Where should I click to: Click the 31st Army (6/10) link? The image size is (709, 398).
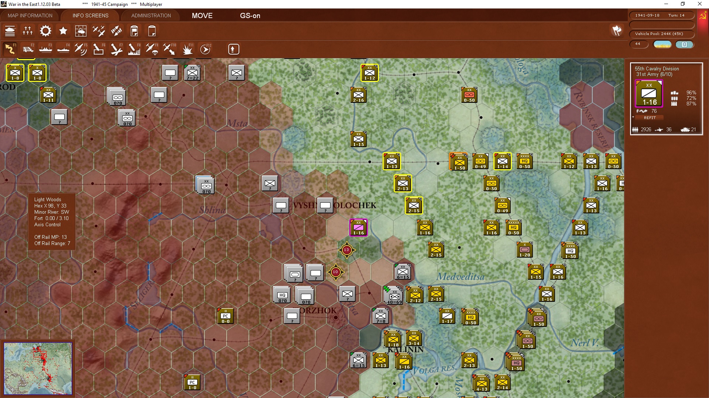click(654, 74)
